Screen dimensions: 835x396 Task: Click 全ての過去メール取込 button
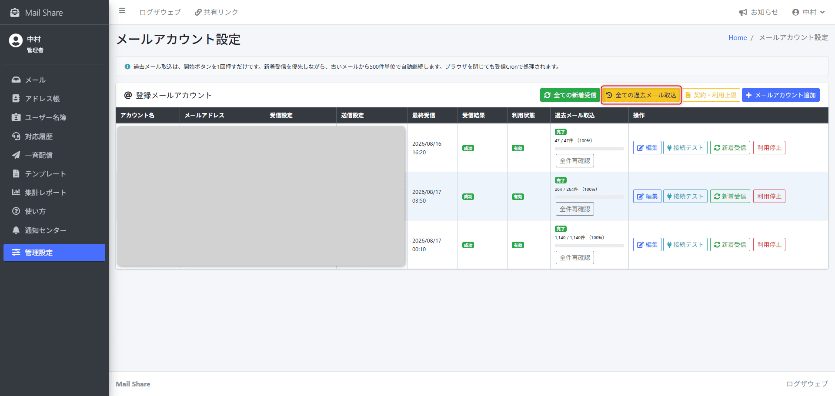(x=641, y=95)
